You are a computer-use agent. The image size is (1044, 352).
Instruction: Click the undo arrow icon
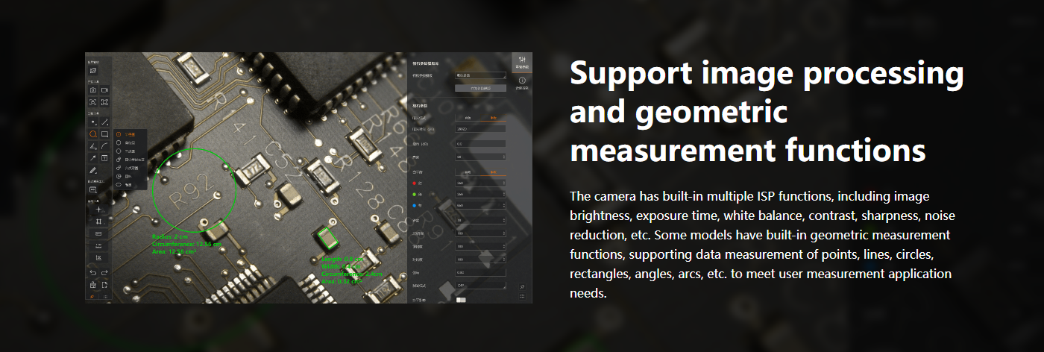click(93, 273)
